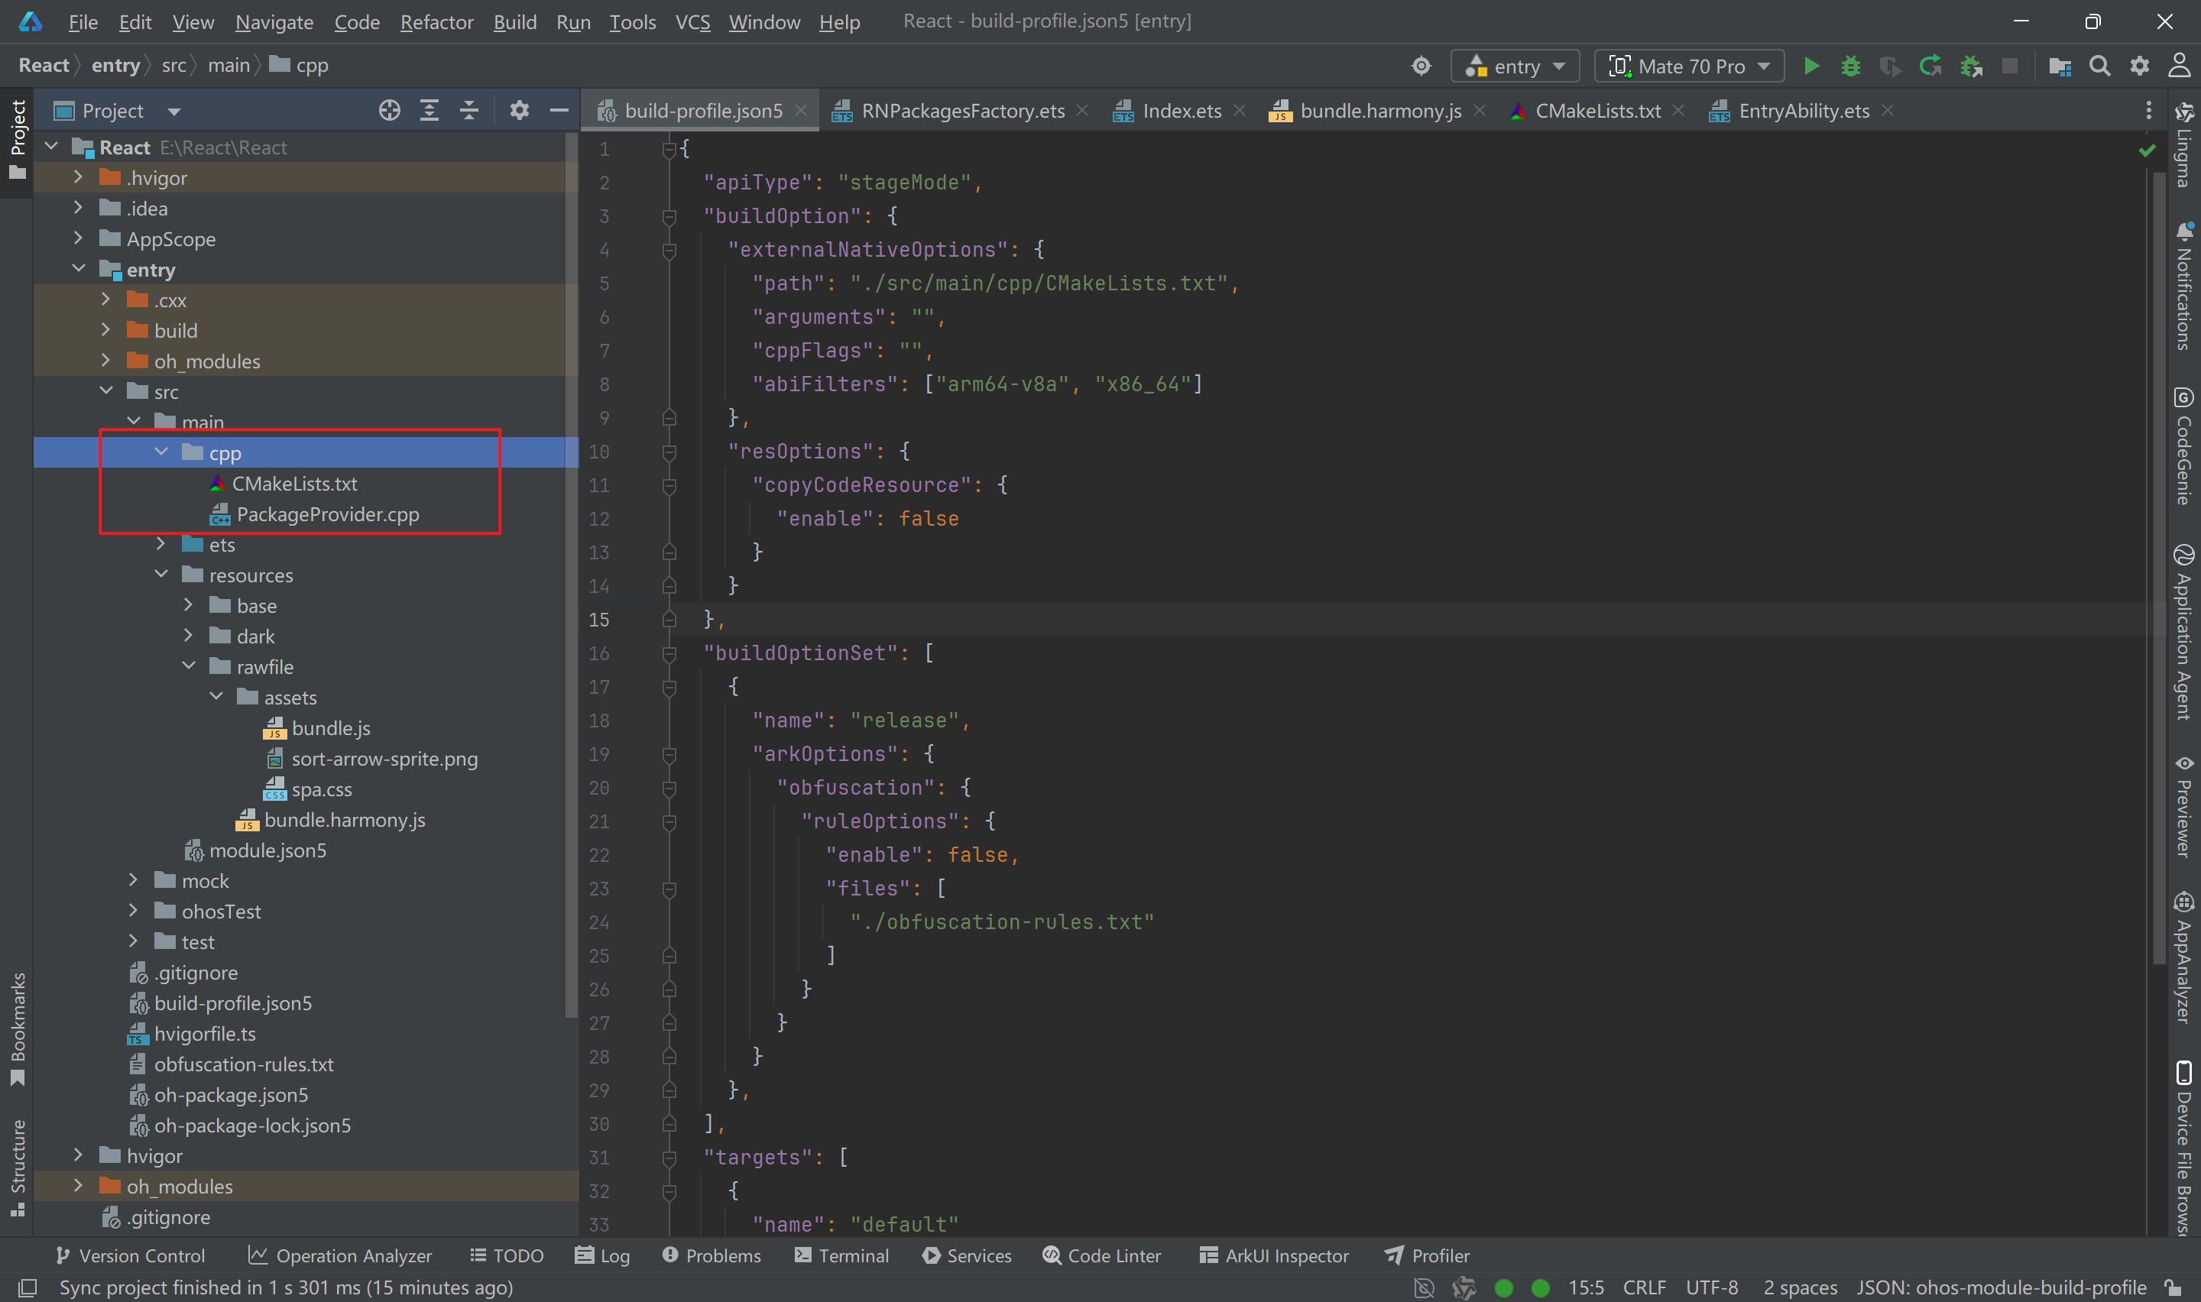
Task: Open the Refactor menu
Action: click(x=436, y=22)
